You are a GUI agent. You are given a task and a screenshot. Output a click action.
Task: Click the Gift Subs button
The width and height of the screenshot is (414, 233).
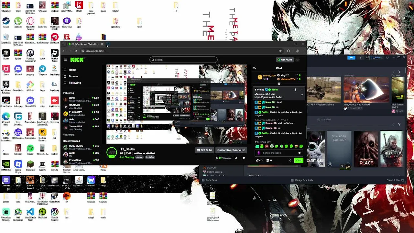click(205, 150)
